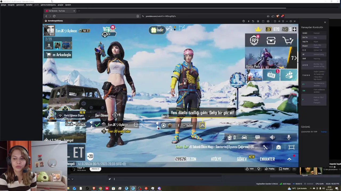Open the ATÖLYE tab
Image resolution: width=341 pixels, height=191 pixels.
point(216,159)
